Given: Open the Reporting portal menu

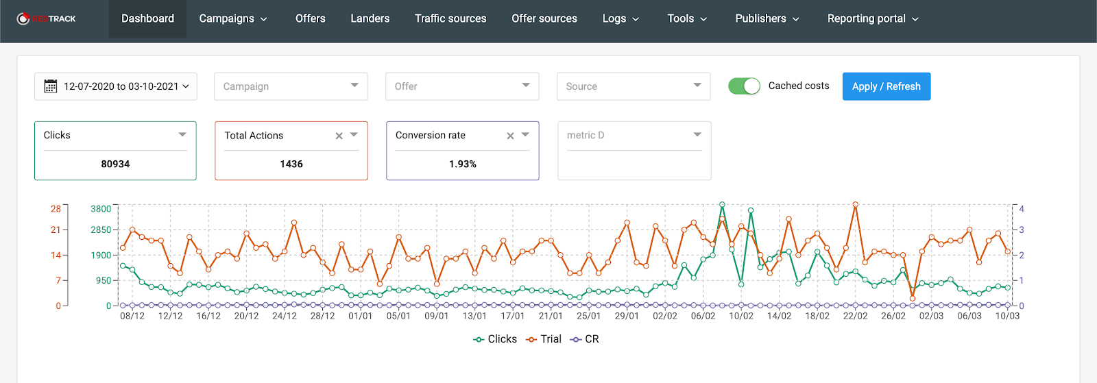Looking at the screenshot, I should point(873,18).
